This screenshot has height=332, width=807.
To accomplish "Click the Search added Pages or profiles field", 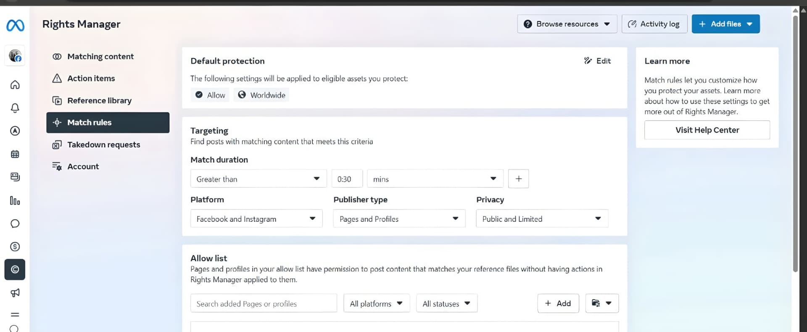I will (264, 303).
